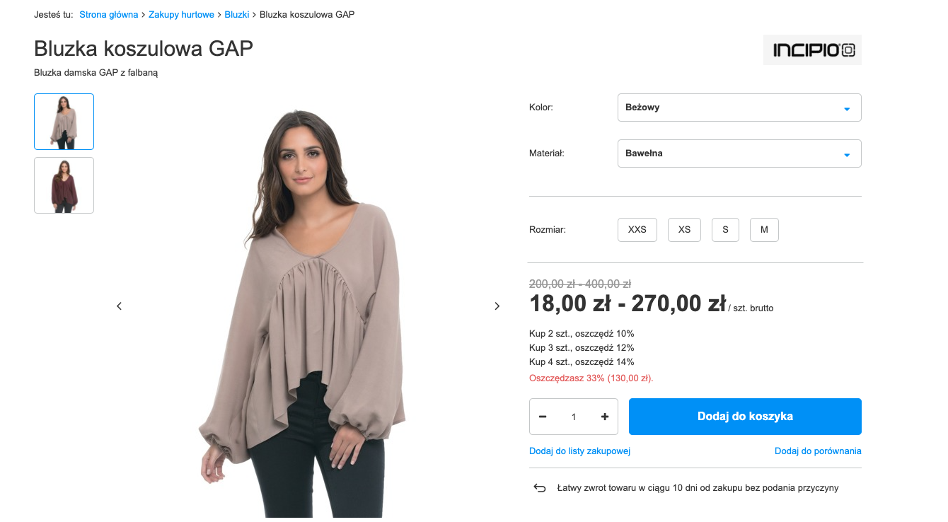The width and height of the screenshot is (948, 522).
Task: Choose size S
Action: pyautogui.click(x=725, y=230)
